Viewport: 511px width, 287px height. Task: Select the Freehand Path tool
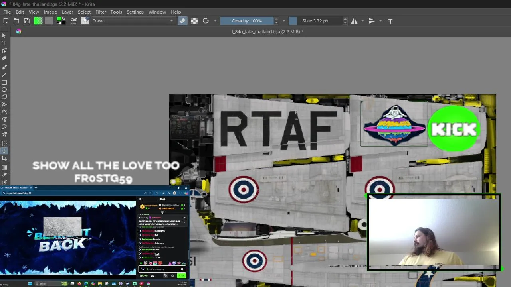[4, 120]
